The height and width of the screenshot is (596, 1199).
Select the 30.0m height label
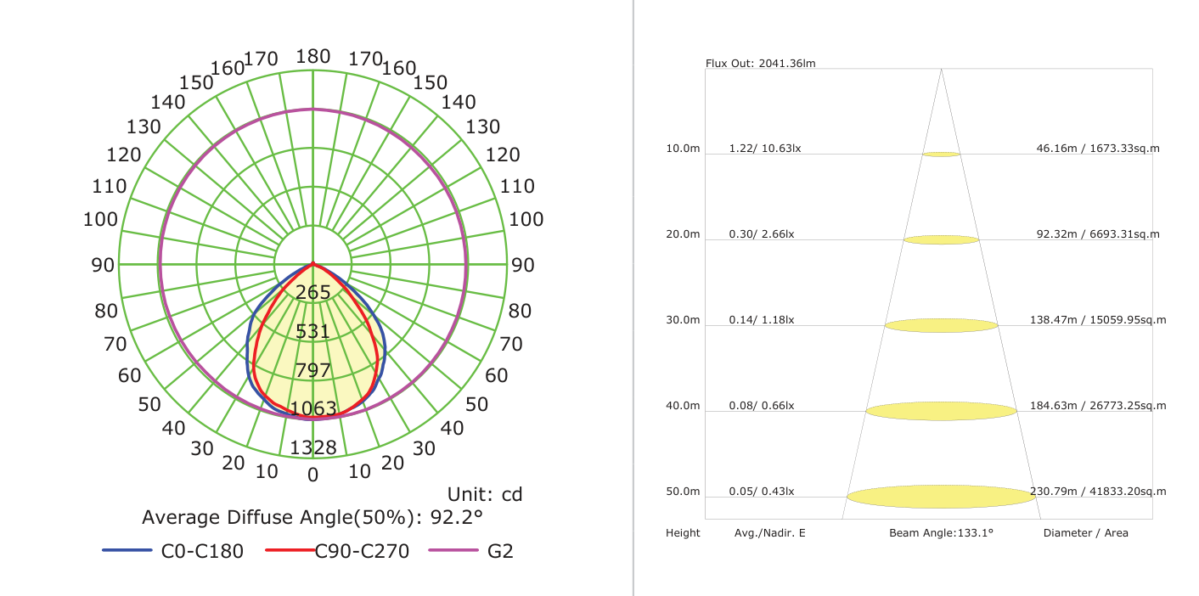pyautogui.click(x=683, y=320)
